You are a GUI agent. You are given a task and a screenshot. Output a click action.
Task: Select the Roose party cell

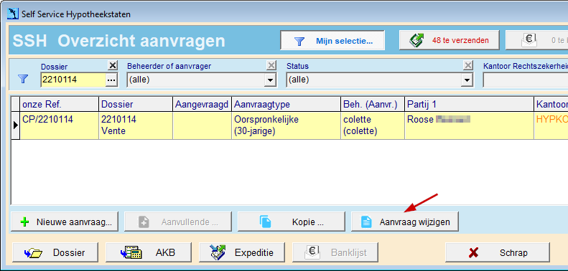469,125
